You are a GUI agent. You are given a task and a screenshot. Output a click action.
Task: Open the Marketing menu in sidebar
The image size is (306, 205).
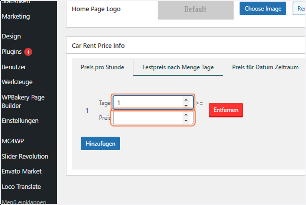coord(16,16)
